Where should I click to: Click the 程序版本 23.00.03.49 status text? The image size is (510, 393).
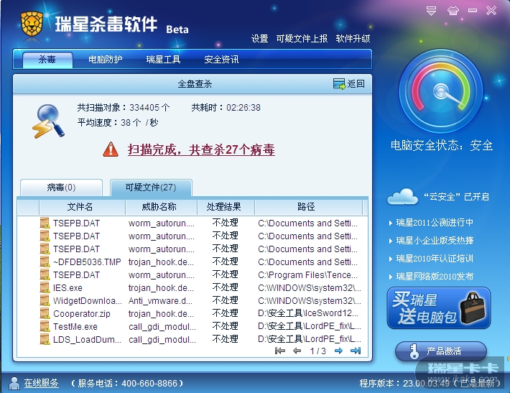coord(430,383)
